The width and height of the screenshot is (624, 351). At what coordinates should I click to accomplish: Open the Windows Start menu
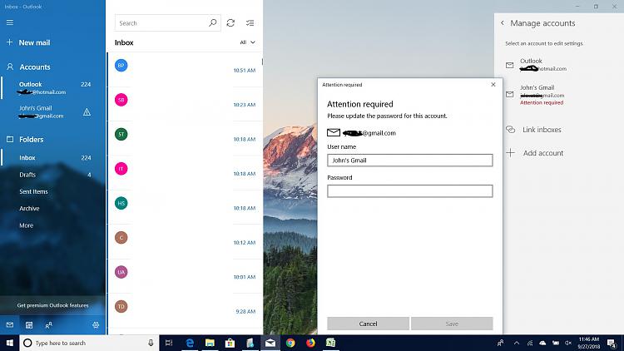click(9, 343)
